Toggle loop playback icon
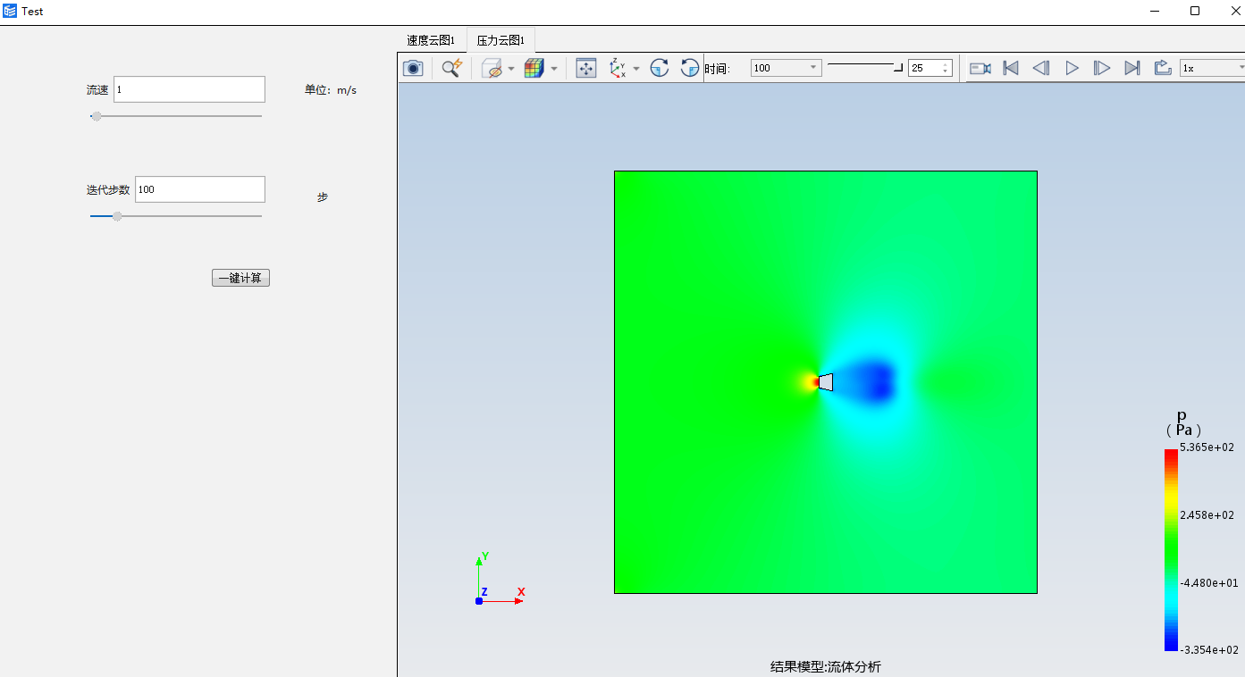1245x677 pixels. pos(1163,68)
